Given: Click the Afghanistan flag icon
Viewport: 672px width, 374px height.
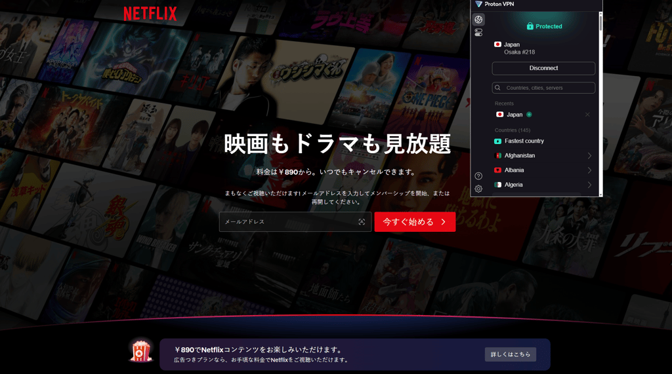Looking at the screenshot, I should click(x=497, y=155).
